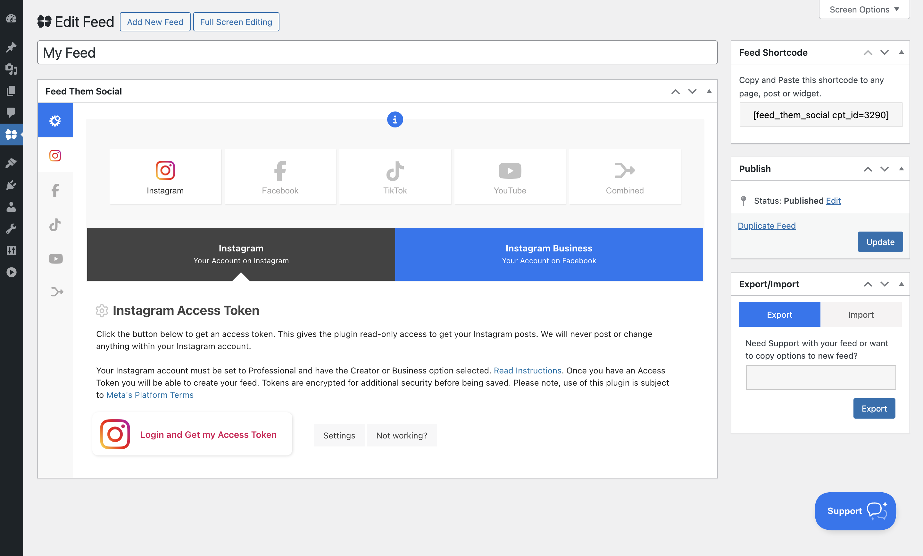Collapse the Feed Shortcode panel
This screenshot has width=923, height=556.
tap(901, 53)
